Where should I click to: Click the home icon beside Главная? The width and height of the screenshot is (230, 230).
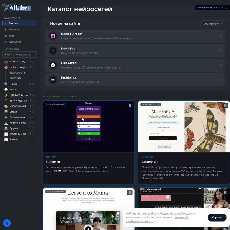[x=6, y=23]
